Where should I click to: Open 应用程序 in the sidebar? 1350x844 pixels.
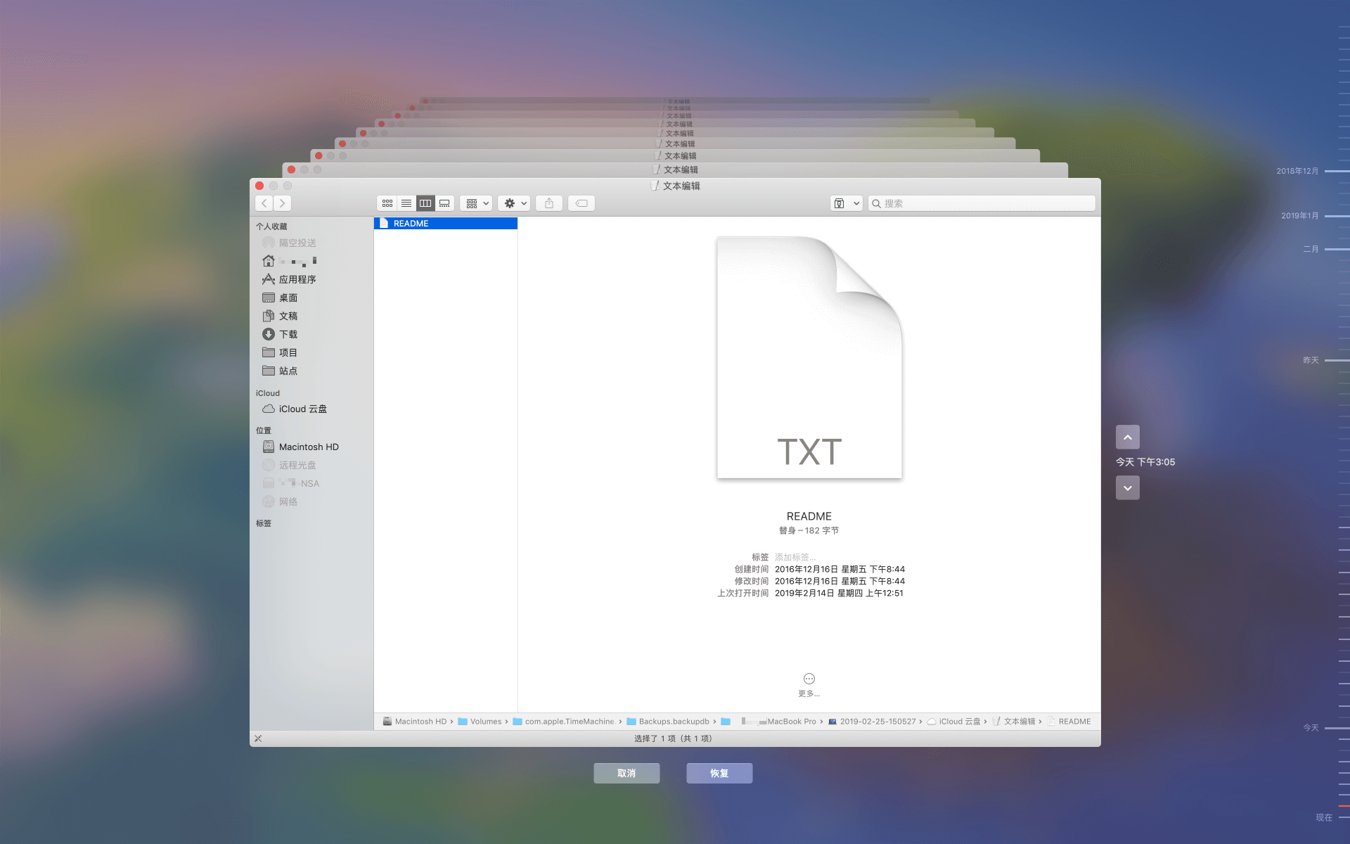[289, 279]
